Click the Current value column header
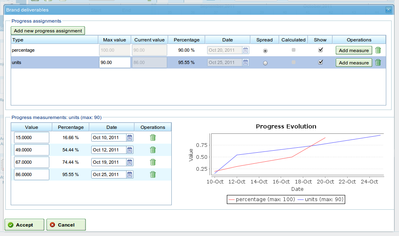The height and width of the screenshot is (236, 399). pos(150,40)
